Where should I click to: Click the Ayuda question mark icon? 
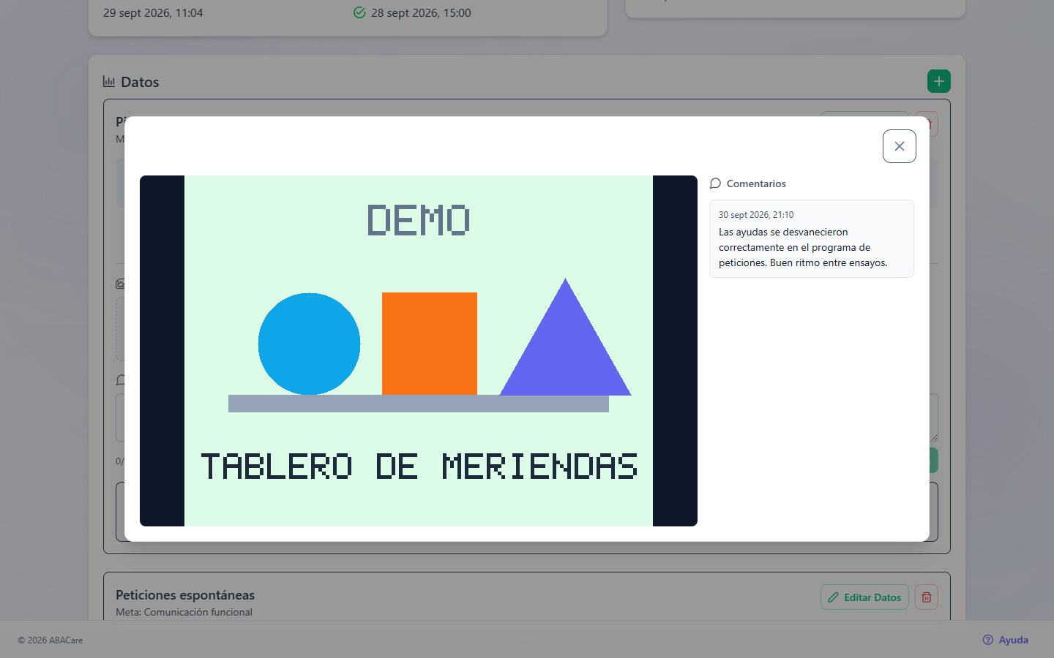click(988, 640)
